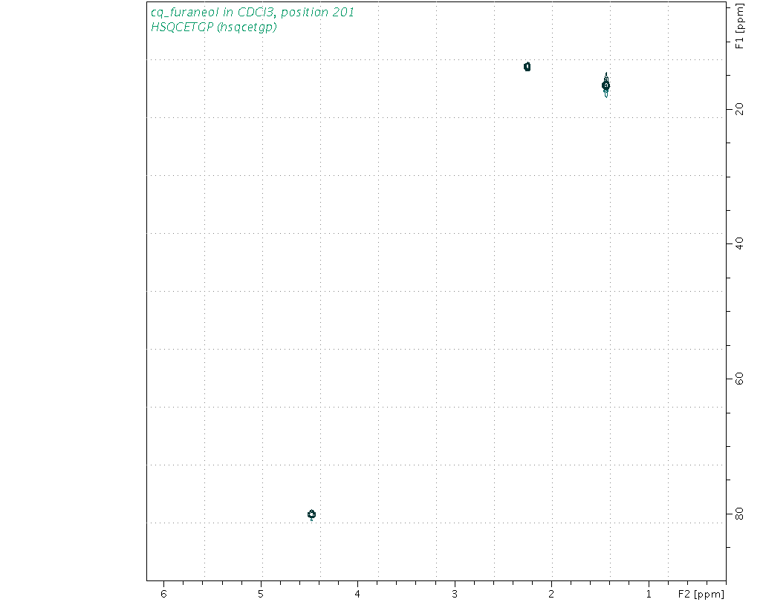Click the HSQC cross peak near 4.5 ppm
763x602 pixels.
click(311, 514)
